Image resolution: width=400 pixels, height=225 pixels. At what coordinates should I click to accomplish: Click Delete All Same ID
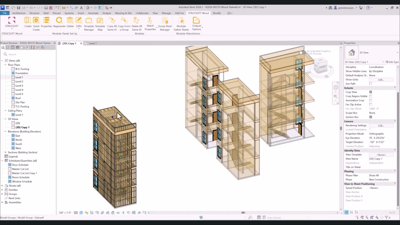pos(137,24)
